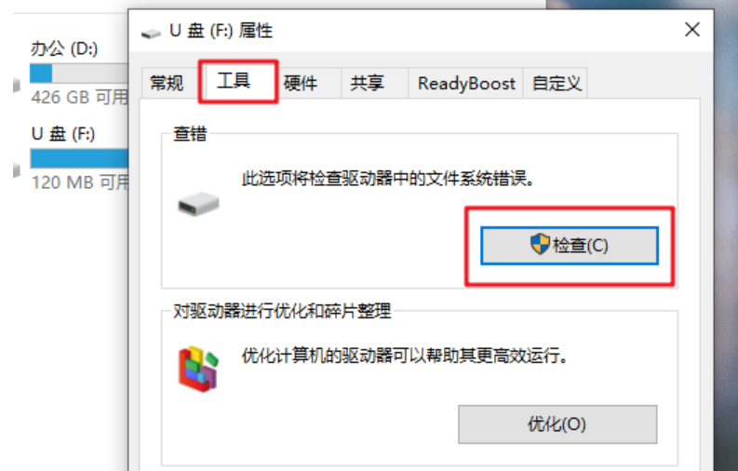Image resolution: width=738 pixels, height=471 pixels.
Task: Click the 120 MB 可用 text
Action: 80,182
